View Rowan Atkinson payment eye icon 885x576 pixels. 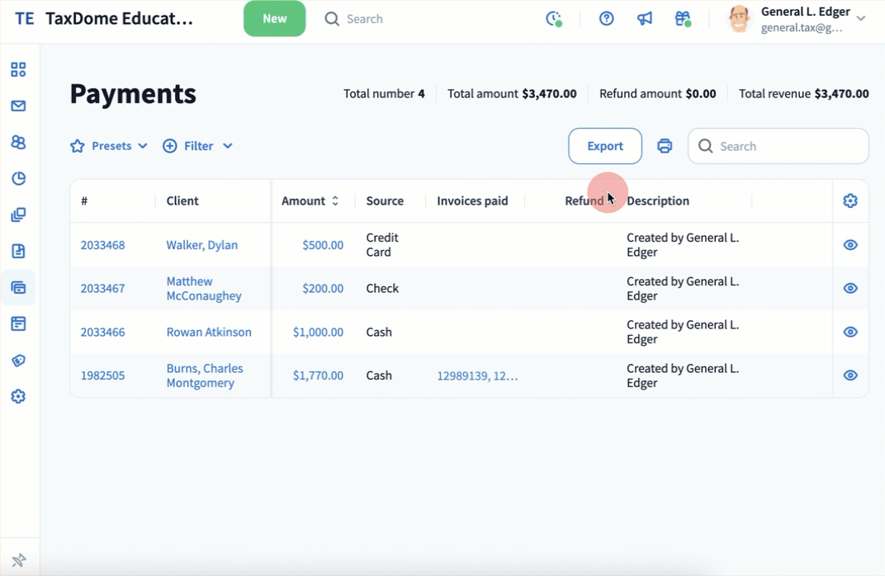pos(850,332)
